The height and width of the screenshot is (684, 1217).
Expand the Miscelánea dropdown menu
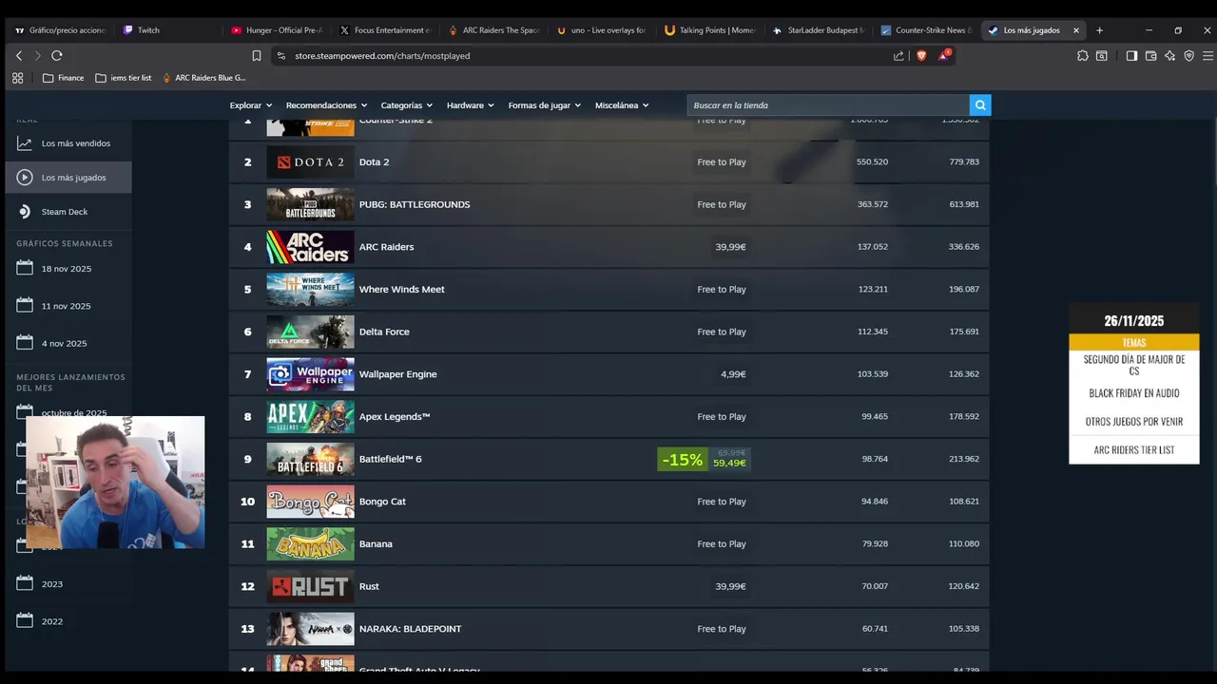point(622,105)
